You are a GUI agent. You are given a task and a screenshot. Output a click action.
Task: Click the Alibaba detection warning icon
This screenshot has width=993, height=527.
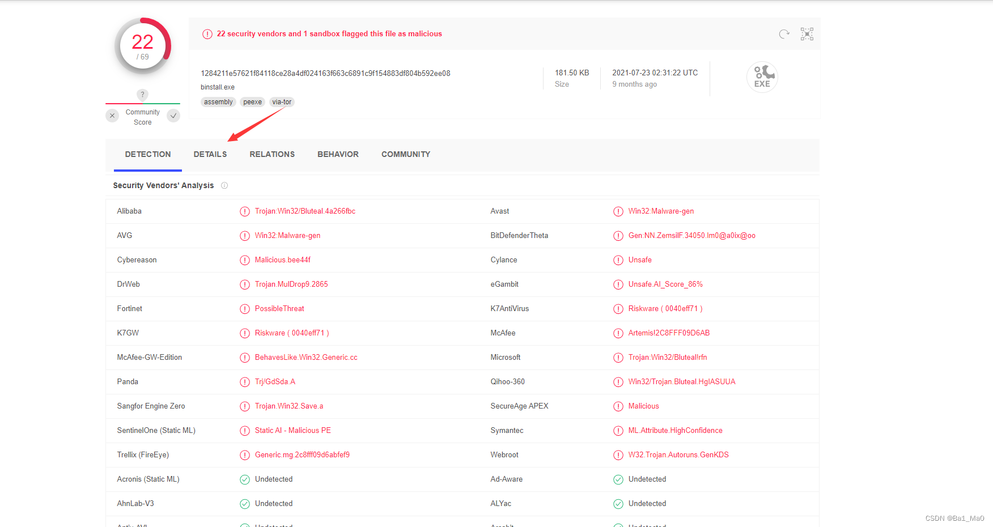[245, 211]
